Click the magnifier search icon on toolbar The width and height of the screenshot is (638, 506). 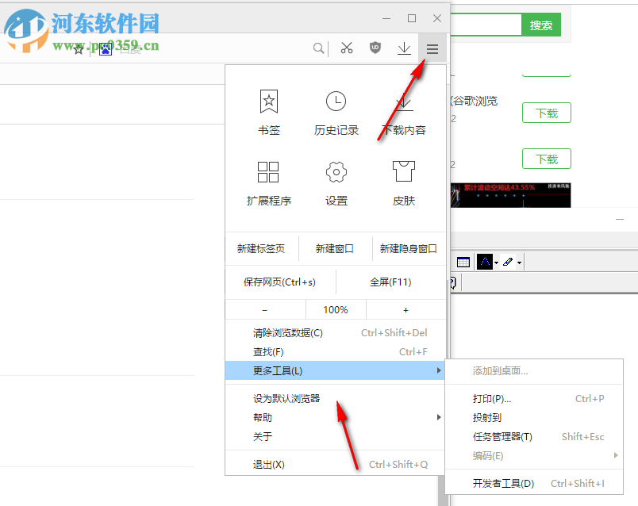coord(318,48)
